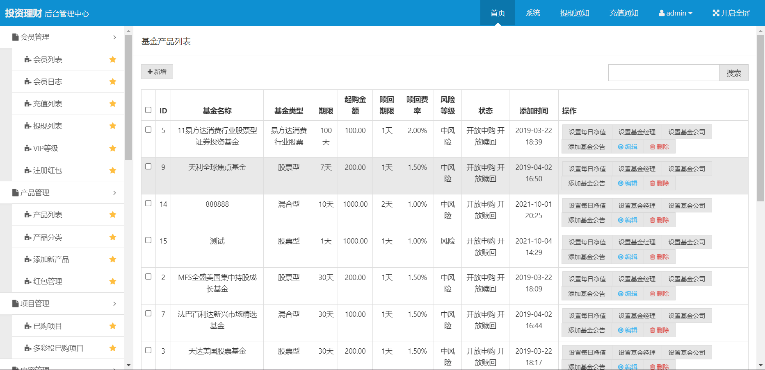Viewport: 765px width, 370px height.
Task: Click the main page vertical scrollbar thumb
Action: pyautogui.click(x=760, y=118)
